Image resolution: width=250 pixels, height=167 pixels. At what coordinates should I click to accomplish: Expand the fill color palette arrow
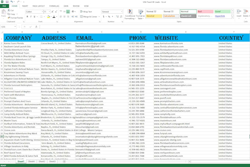[x=51, y=16]
